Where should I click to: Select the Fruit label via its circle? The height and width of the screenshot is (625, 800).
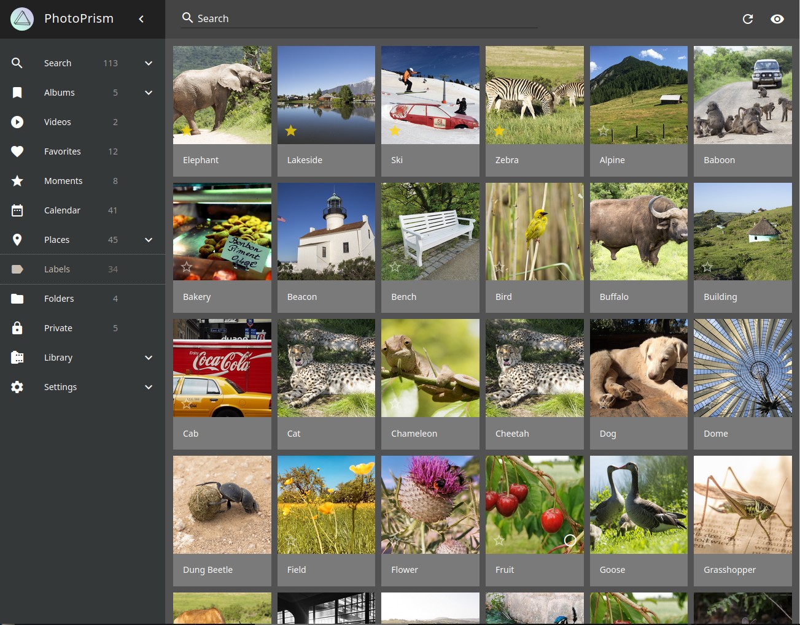coord(570,540)
